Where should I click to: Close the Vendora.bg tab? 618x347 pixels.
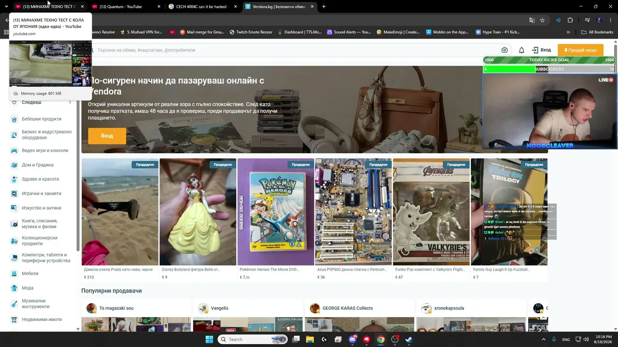(x=312, y=7)
